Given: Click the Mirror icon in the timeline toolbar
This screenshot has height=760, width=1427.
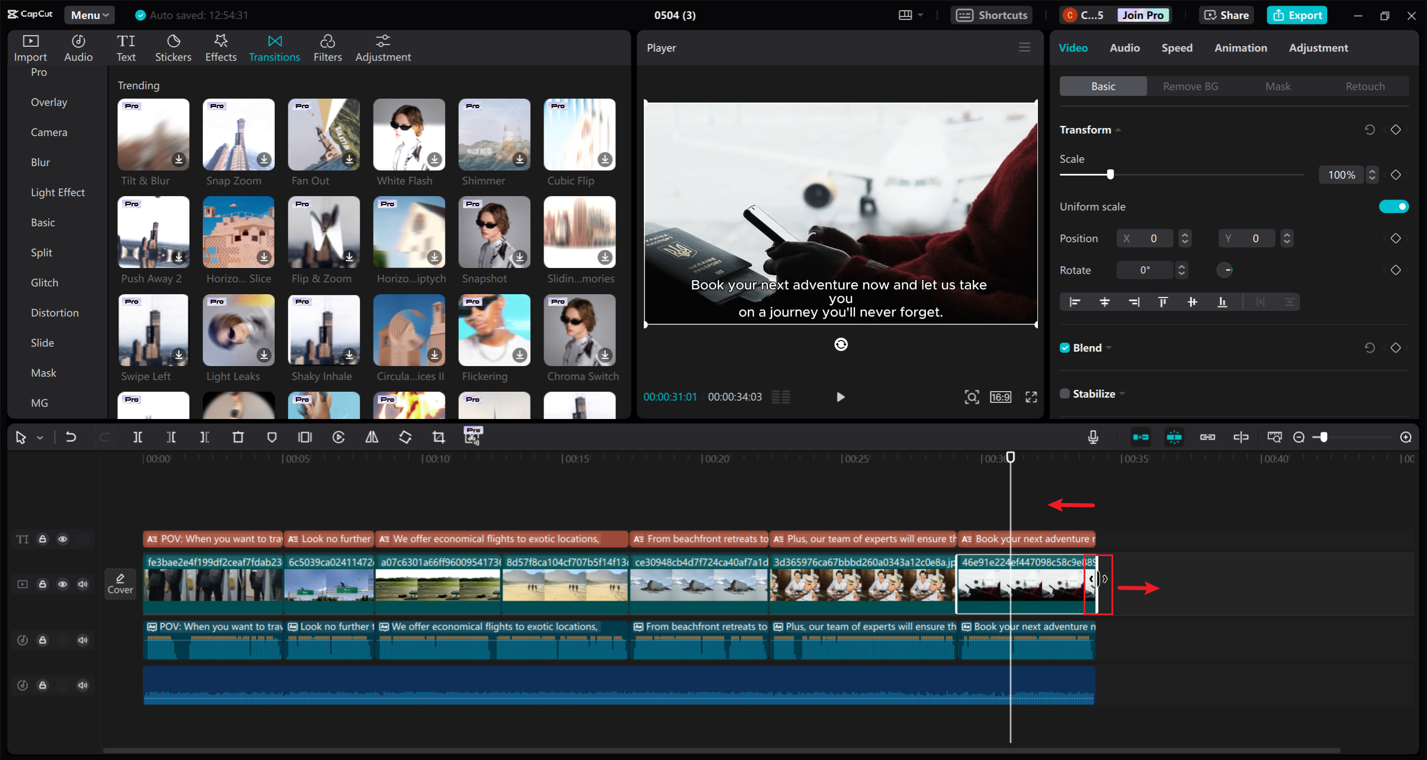Looking at the screenshot, I should coord(372,437).
